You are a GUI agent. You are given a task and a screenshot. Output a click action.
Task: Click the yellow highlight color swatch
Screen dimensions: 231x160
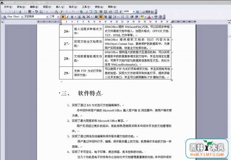pyautogui.click(x=142, y=17)
